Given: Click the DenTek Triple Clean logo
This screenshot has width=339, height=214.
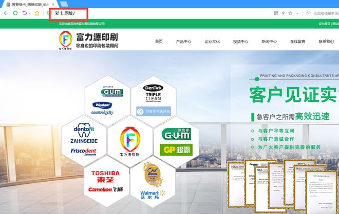Looking at the screenshot, I should click(153, 93).
